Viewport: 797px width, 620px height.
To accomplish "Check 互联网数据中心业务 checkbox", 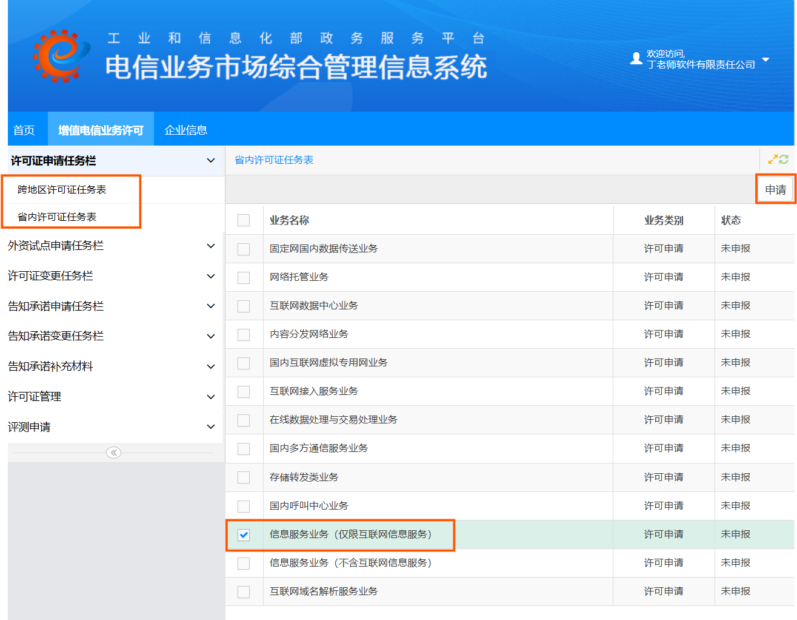I will [x=244, y=306].
